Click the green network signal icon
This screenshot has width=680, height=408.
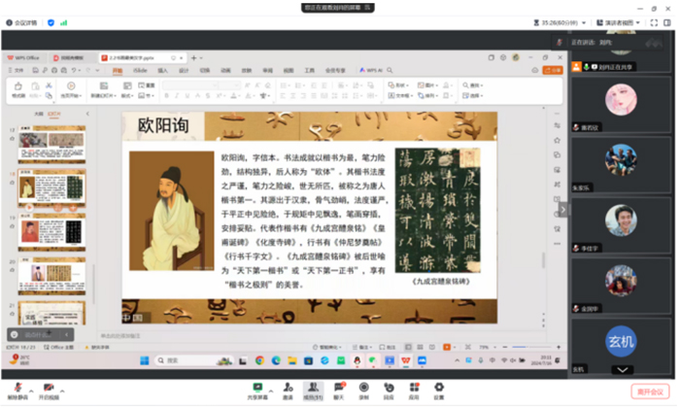[x=64, y=22]
